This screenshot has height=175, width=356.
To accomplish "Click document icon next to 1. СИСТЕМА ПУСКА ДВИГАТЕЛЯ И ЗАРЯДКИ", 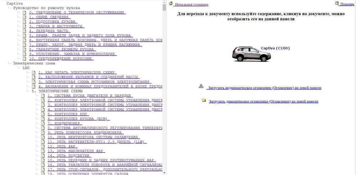I will point(43,96).
